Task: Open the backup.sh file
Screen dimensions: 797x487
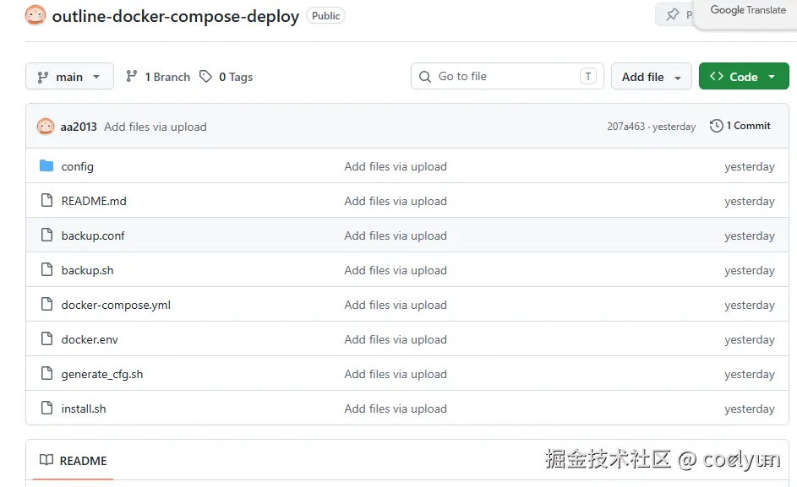Action: pyautogui.click(x=87, y=270)
